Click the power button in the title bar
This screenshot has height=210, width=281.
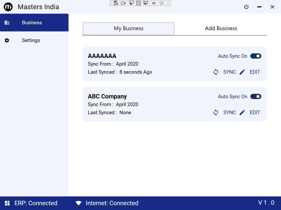246,7
